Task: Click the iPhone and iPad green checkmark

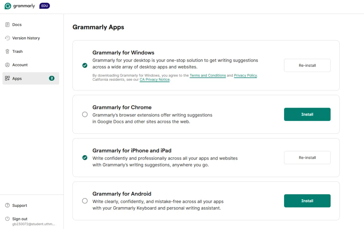Action: pyautogui.click(x=85, y=157)
